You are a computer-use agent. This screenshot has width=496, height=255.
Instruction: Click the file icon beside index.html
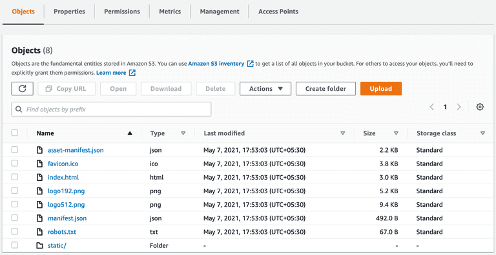click(39, 177)
